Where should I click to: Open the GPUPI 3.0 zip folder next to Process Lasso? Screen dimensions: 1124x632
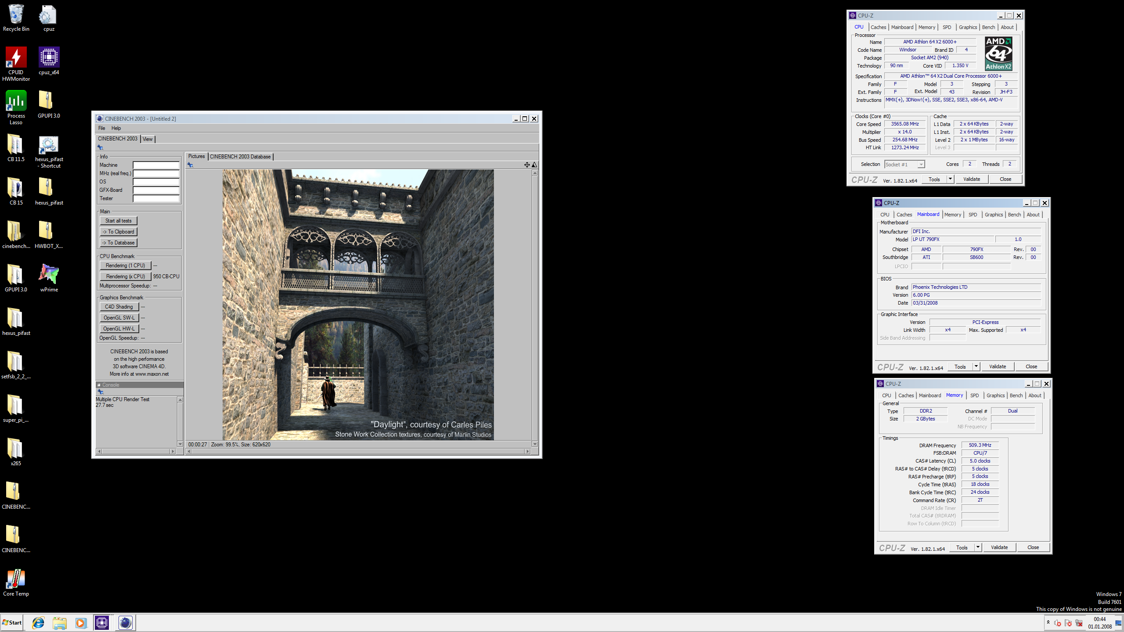click(x=49, y=104)
